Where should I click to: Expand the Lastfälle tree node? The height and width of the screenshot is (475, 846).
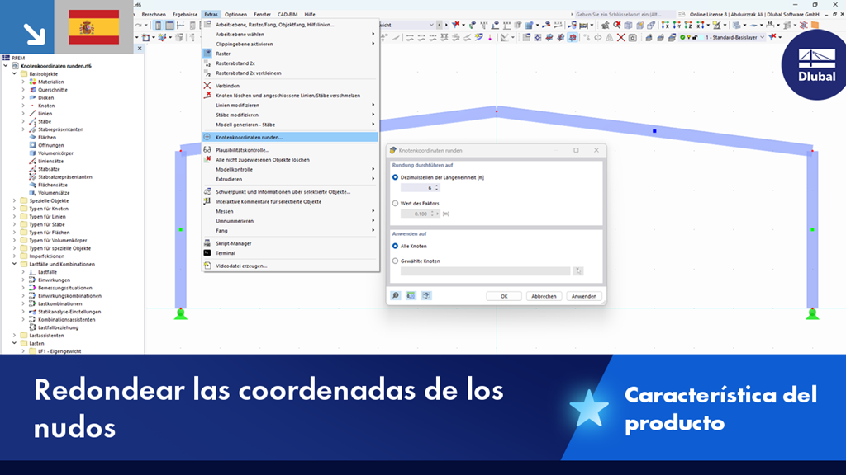(23, 272)
